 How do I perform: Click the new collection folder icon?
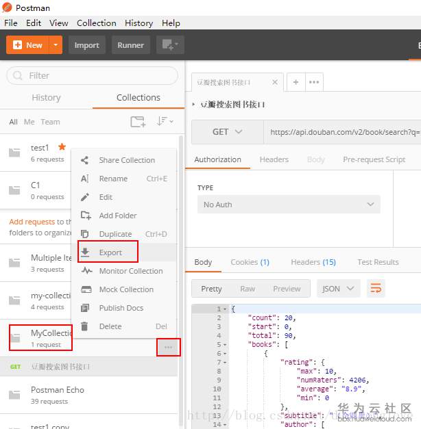coord(138,122)
